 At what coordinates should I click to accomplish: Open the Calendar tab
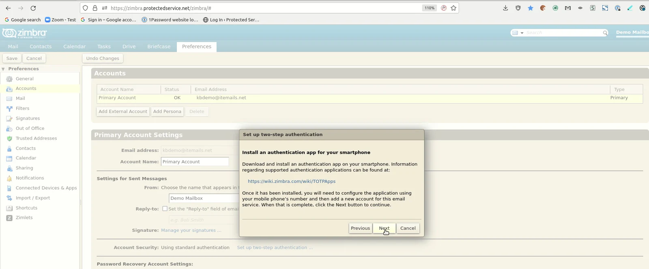(x=75, y=47)
